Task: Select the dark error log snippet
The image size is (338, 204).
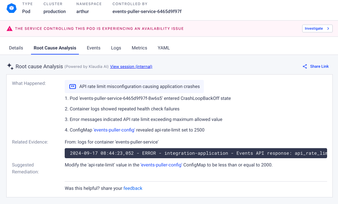Action: pos(196,153)
